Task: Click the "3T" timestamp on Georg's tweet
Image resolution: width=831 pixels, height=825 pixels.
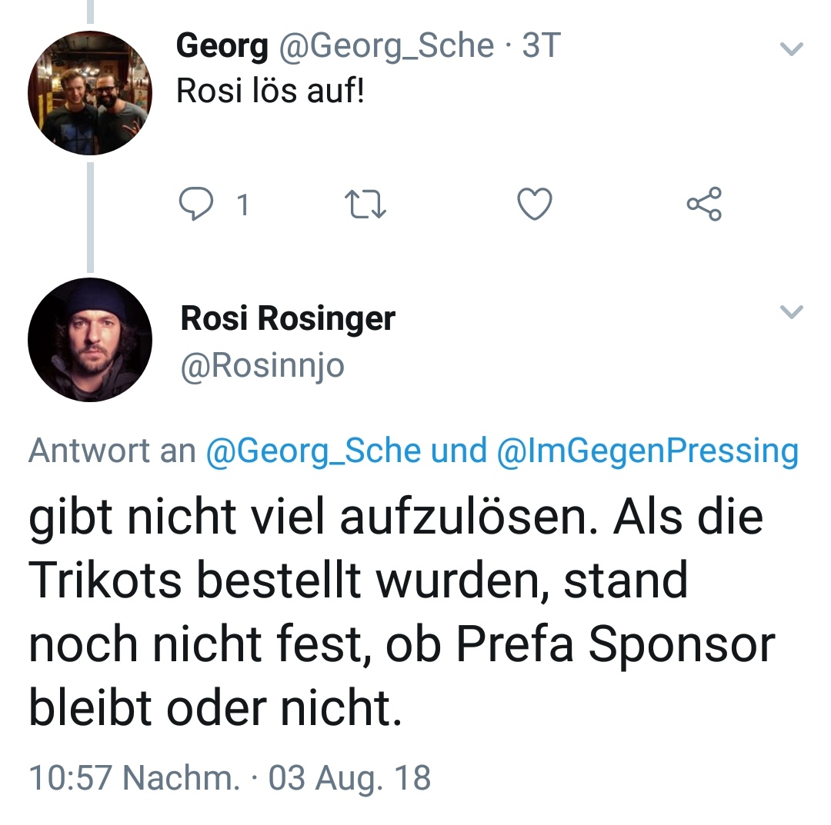Action: tap(540, 47)
